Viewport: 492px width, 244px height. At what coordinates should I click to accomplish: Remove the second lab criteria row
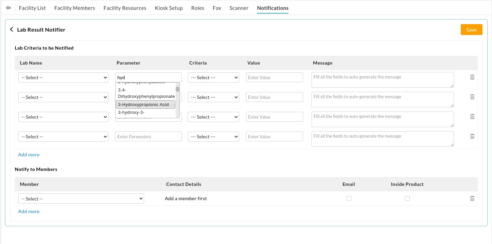[x=472, y=97]
